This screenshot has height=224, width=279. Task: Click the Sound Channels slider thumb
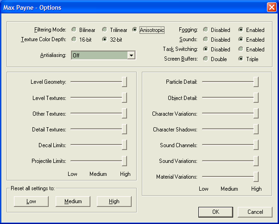(256, 145)
